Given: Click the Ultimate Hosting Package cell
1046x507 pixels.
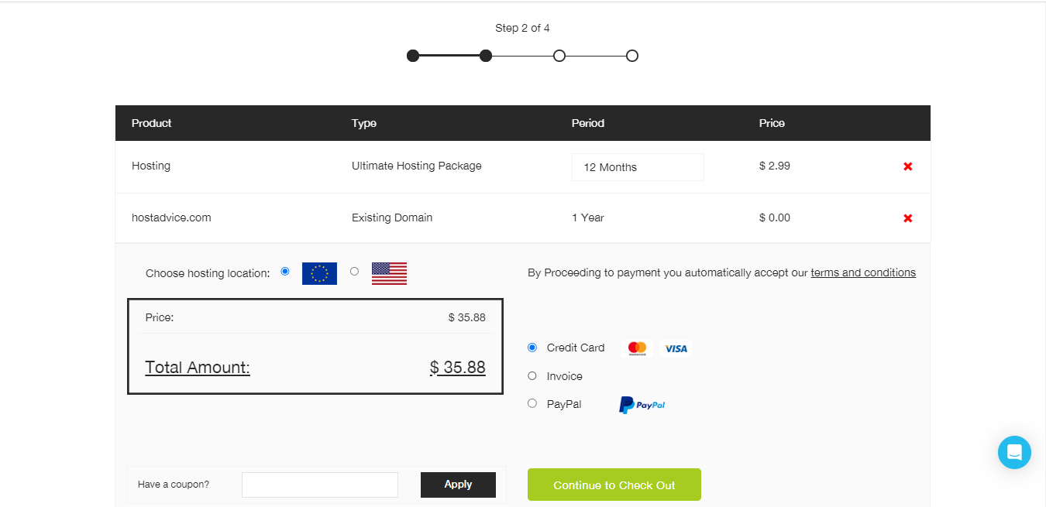Looking at the screenshot, I should tap(417, 166).
